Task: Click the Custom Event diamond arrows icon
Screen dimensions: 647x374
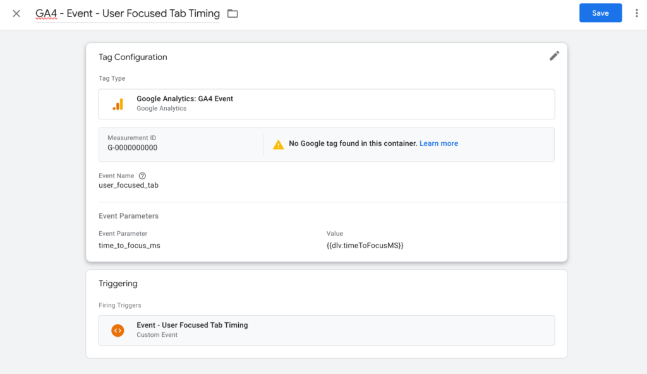Action: (x=118, y=330)
